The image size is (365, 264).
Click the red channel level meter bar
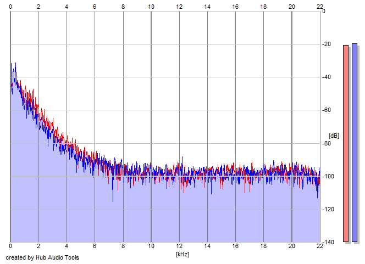click(346, 143)
